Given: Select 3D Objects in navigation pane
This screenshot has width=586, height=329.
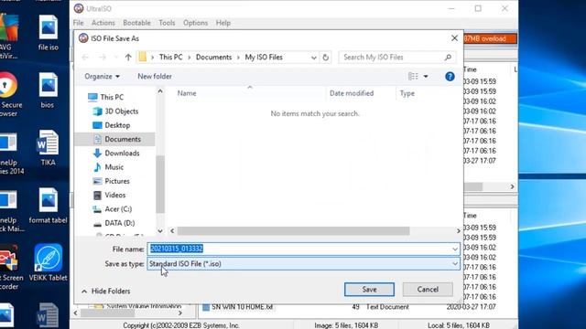Looking at the screenshot, I should click(115, 111).
